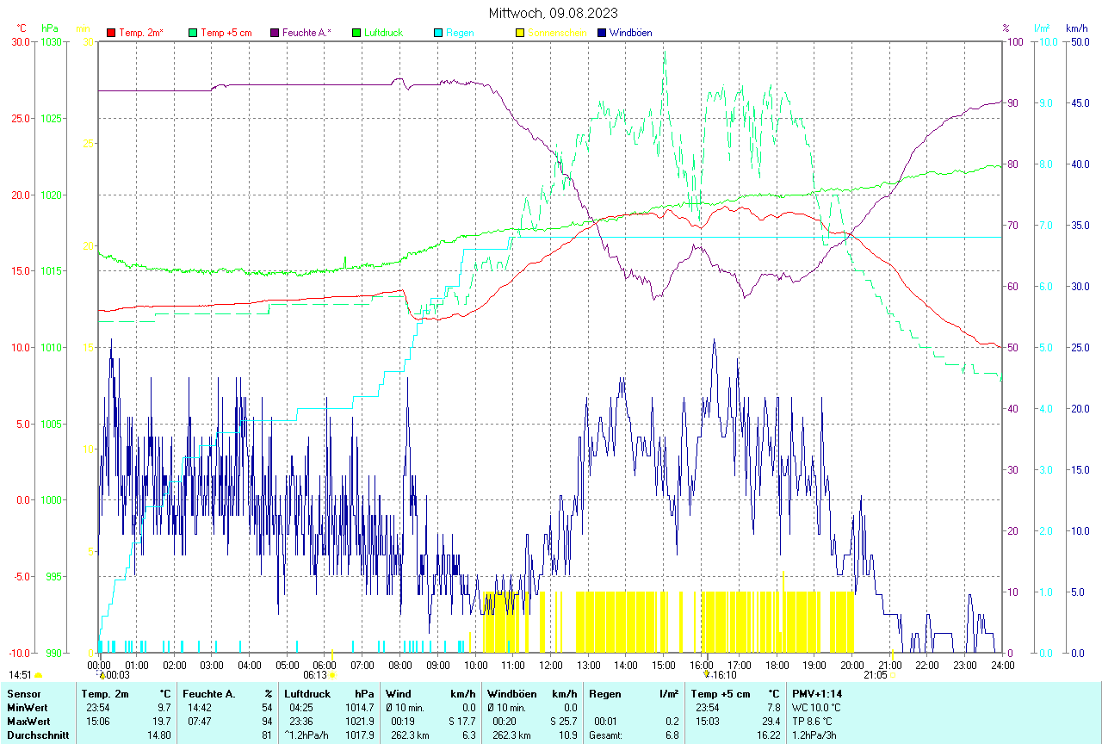Click the '1030' hPa axis tick label
This screenshot has height=744, width=1102.
52,41
